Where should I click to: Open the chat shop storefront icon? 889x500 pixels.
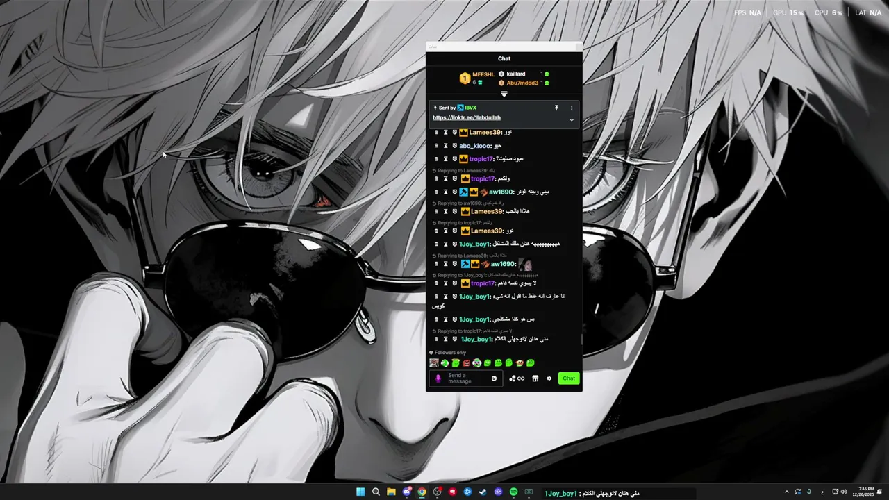(x=535, y=378)
